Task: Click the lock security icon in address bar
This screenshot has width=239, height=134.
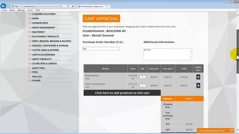Action: pos(72,6)
